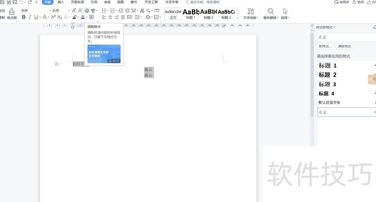The image size is (376, 202).
Task: Open the 选择 selection tool menu
Action: point(285,14)
